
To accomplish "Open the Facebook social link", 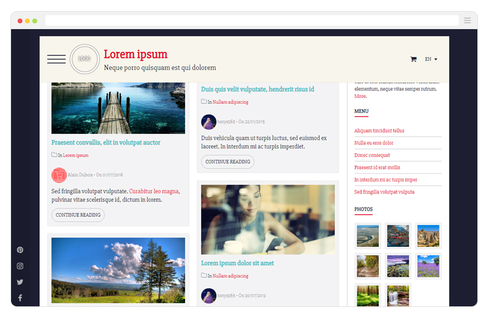I will click(20, 298).
